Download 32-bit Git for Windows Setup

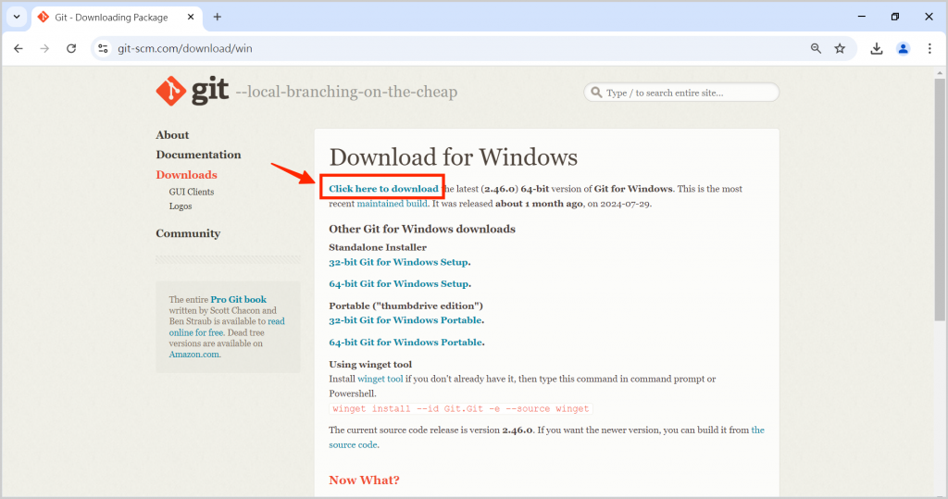(398, 262)
